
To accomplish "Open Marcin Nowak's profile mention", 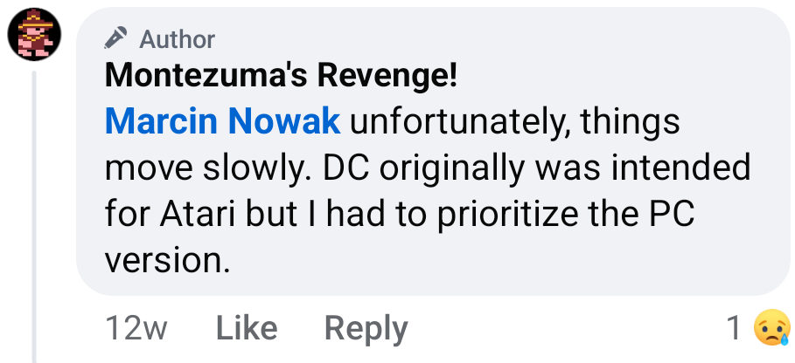I will [222, 122].
